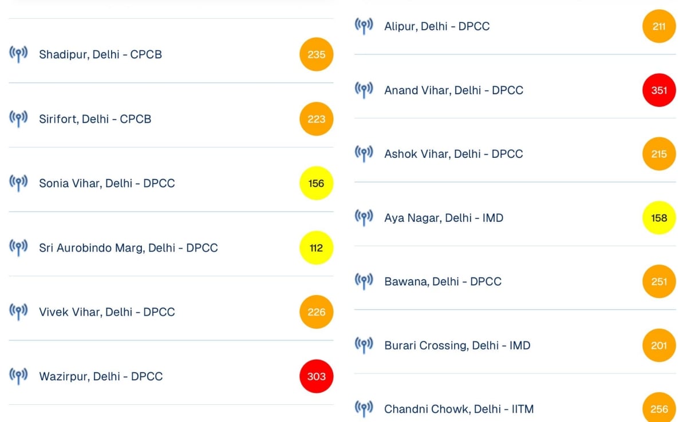Viewport: 687px width, 422px height.
Task: Click the antenna icon beside Wazirpur
Action: [x=18, y=376]
